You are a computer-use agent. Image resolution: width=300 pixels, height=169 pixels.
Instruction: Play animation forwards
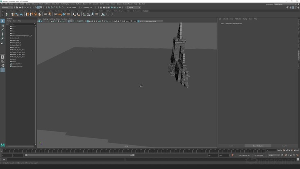(289, 151)
